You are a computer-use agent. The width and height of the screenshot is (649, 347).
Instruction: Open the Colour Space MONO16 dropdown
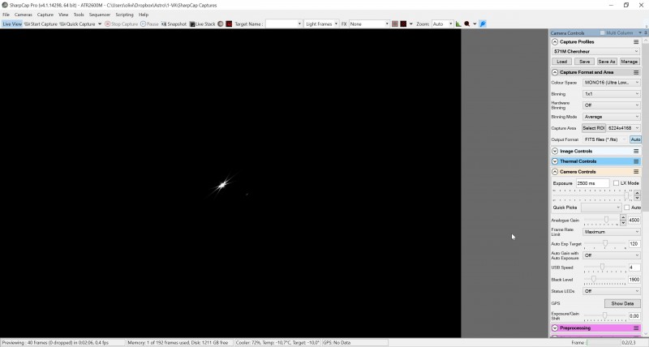(612, 83)
